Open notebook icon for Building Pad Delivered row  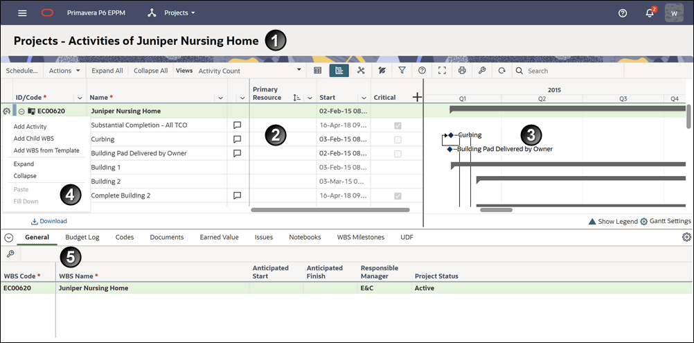point(238,153)
